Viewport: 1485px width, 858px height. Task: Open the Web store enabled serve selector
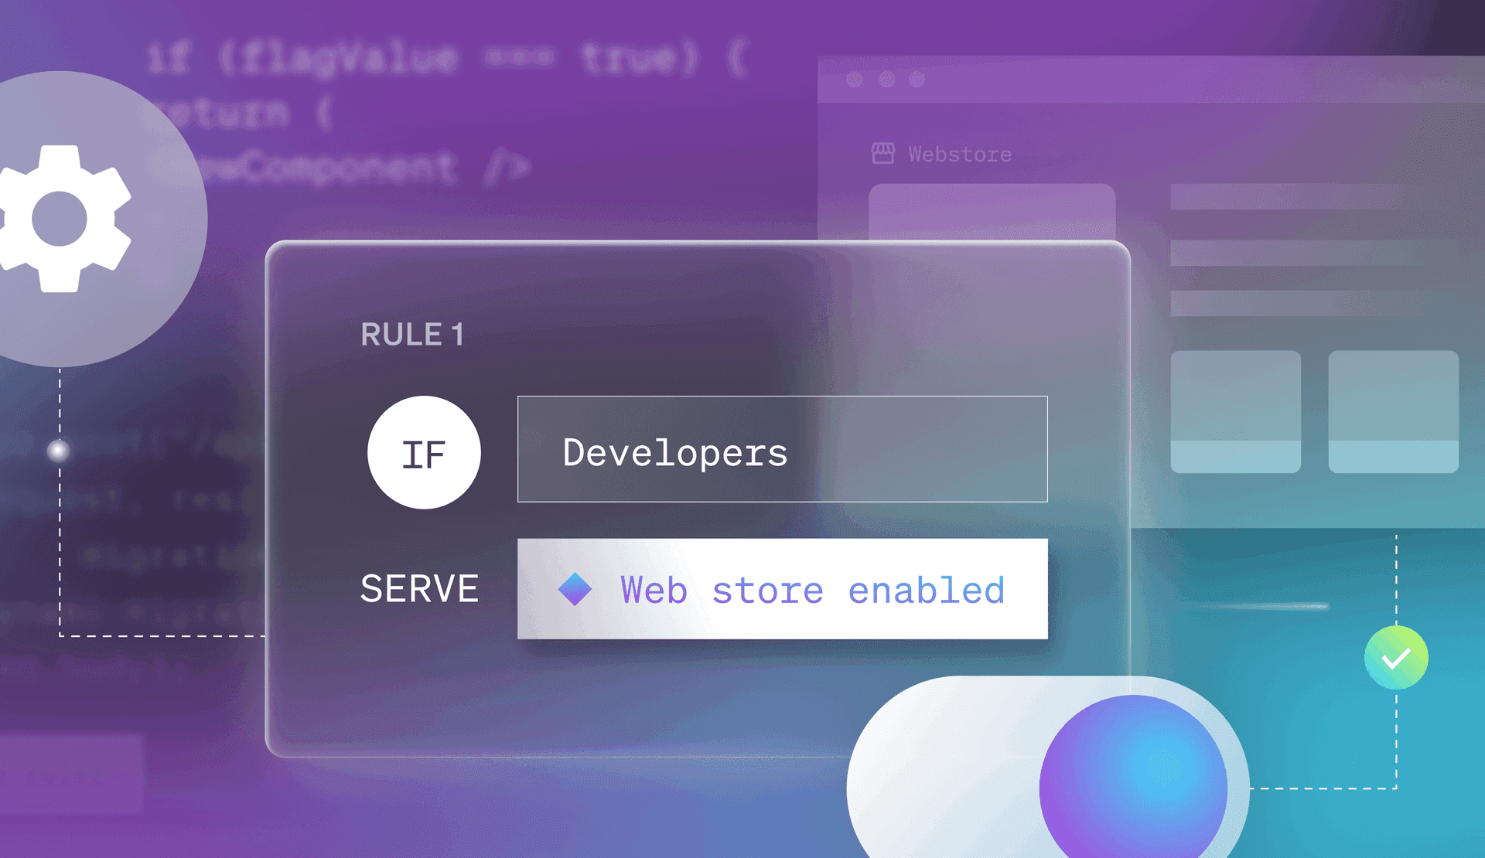tap(782, 589)
